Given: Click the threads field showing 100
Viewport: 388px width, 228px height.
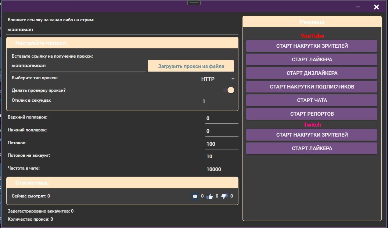Looking at the screenshot, I should pyautogui.click(x=222, y=144).
